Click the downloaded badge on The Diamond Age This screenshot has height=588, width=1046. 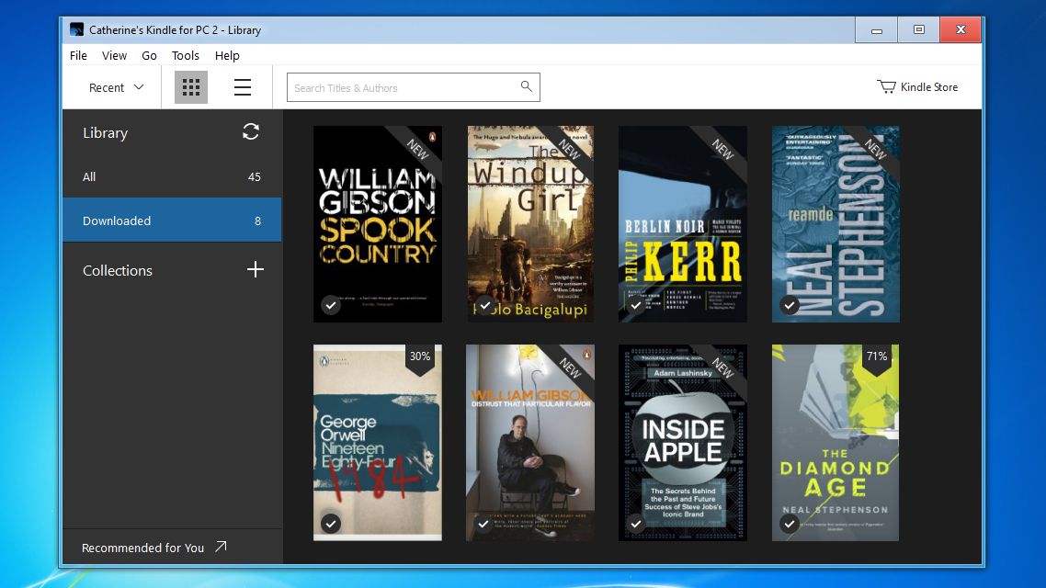[789, 523]
